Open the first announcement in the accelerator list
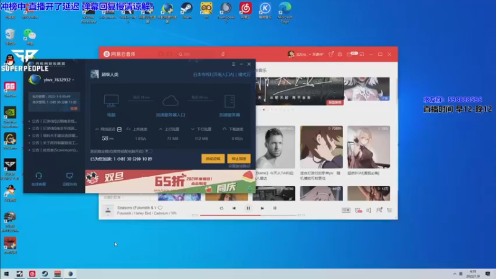Screen dimensions: 496x279 point(54,121)
